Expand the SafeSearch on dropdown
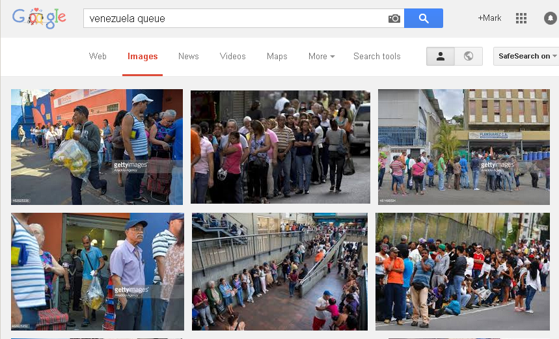 tap(526, 57)
